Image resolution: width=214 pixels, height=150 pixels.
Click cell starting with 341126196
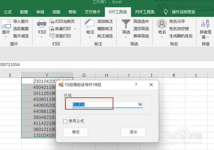click(39, 93)
